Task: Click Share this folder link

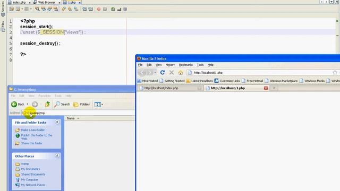Action: coord(32,143)
